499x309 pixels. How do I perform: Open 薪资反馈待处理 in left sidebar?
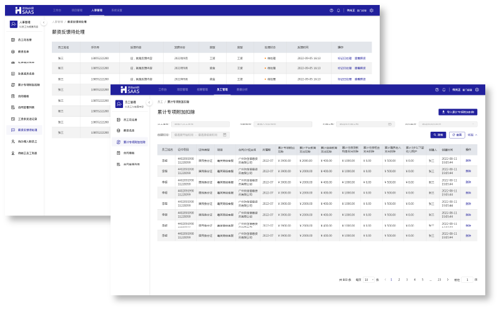click(x=27, y=130)
